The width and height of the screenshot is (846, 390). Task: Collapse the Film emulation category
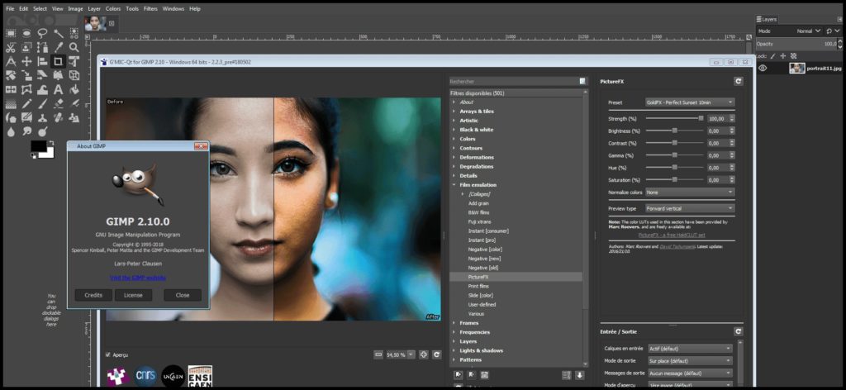coord(454,185)
